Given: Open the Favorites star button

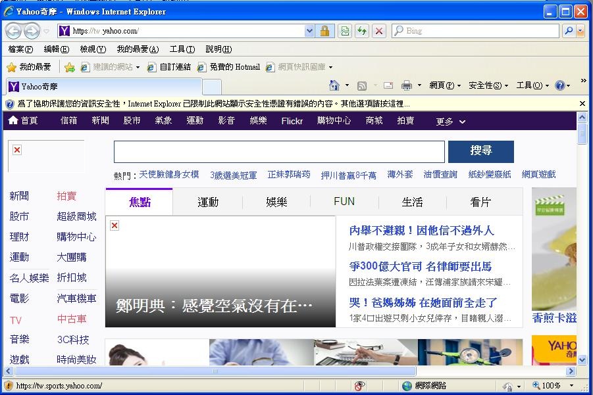Looking at the screenshot, I should click(x=29, y=67).
